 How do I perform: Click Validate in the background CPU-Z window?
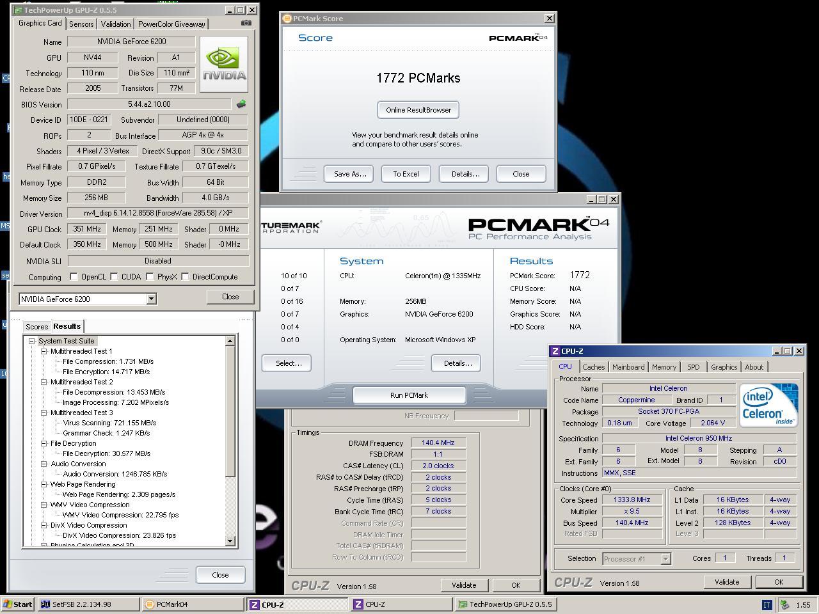pos(464,585)
